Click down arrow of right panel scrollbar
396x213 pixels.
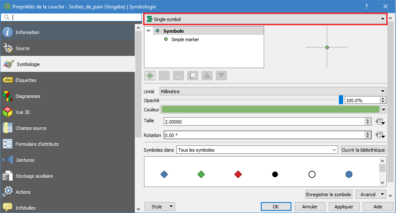click(391, 196)
